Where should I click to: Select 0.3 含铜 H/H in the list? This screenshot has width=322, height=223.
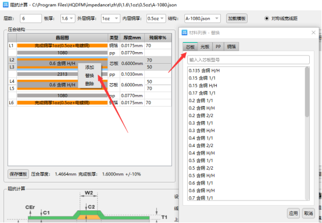pos(246,130)
